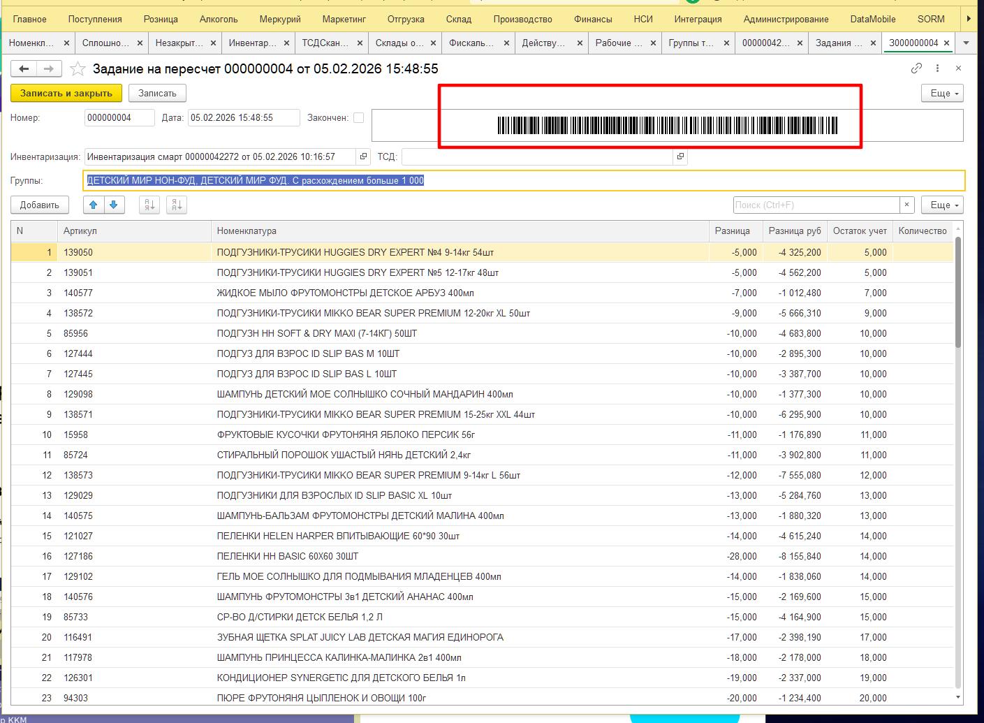Expand the top Еще dropdown menu
This screenshot has width=984, height=723.
942,93
